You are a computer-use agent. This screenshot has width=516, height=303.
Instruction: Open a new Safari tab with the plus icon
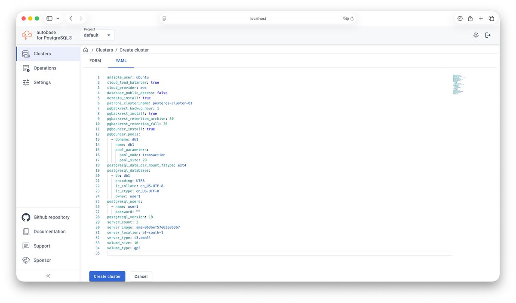click(x=481, y=18)
